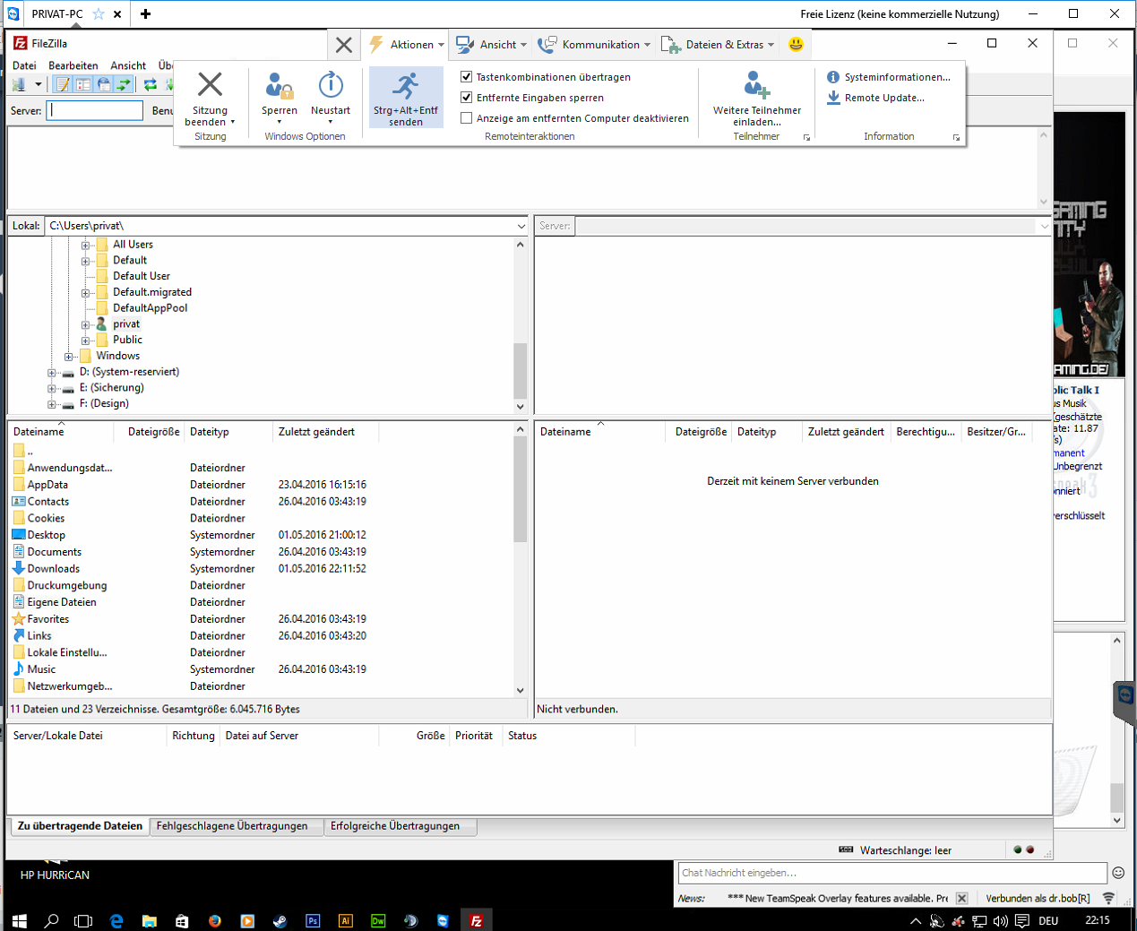1137x931 pixels.
Task: Click Weitere Teilnehmer einladen icon
Action: [756, 86]
